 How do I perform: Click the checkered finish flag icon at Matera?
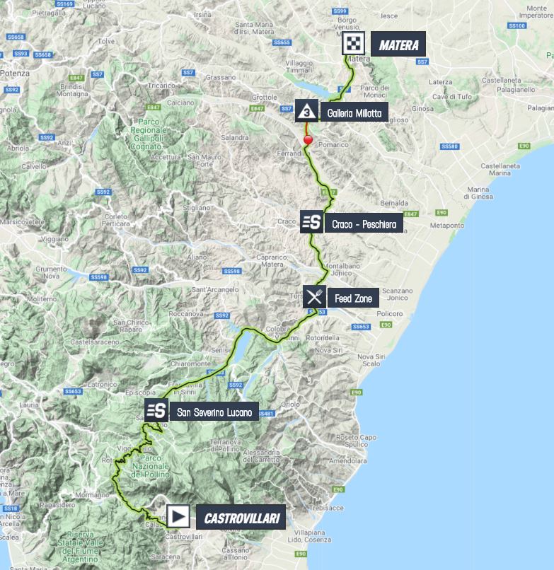point(353,44)
